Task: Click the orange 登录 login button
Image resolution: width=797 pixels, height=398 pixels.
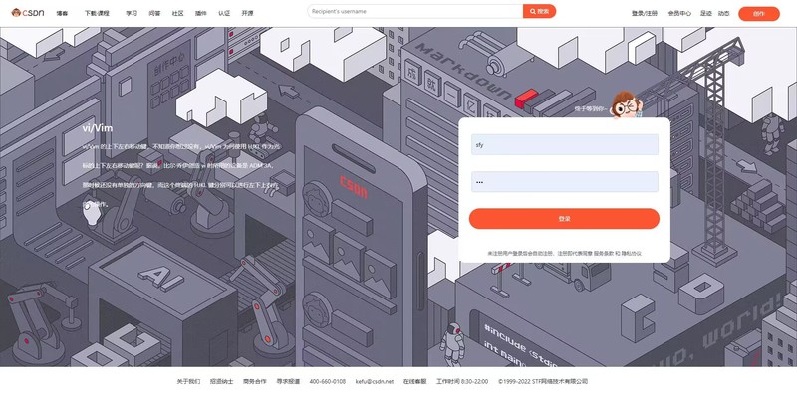Action: (x=564, y=218)
